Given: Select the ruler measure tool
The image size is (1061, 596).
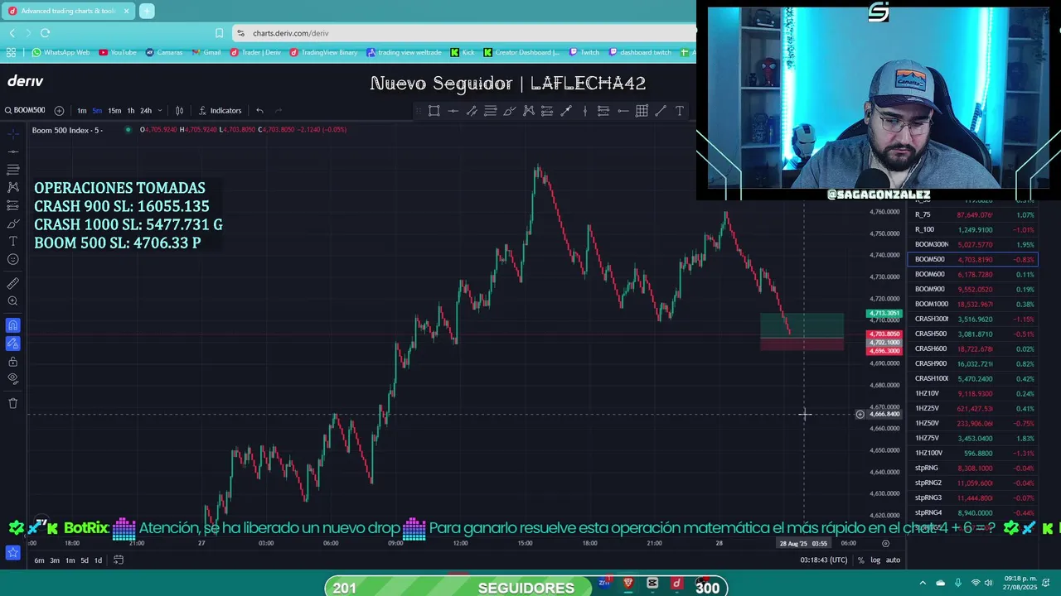Looking at the screenshot, I should 12,283.
